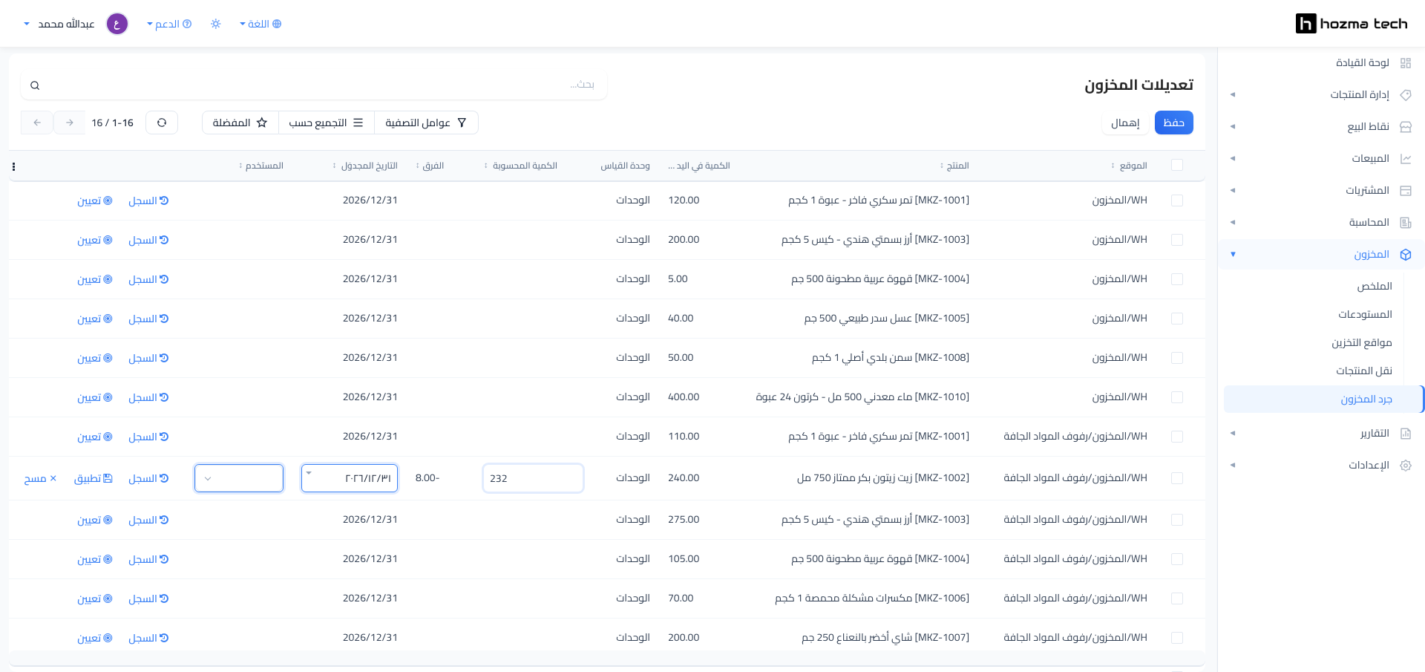Click settings gear icon in sidebar
The height and width of the screenshot is (672, 1425).
pyautogui.click(x=1405, y=466)
